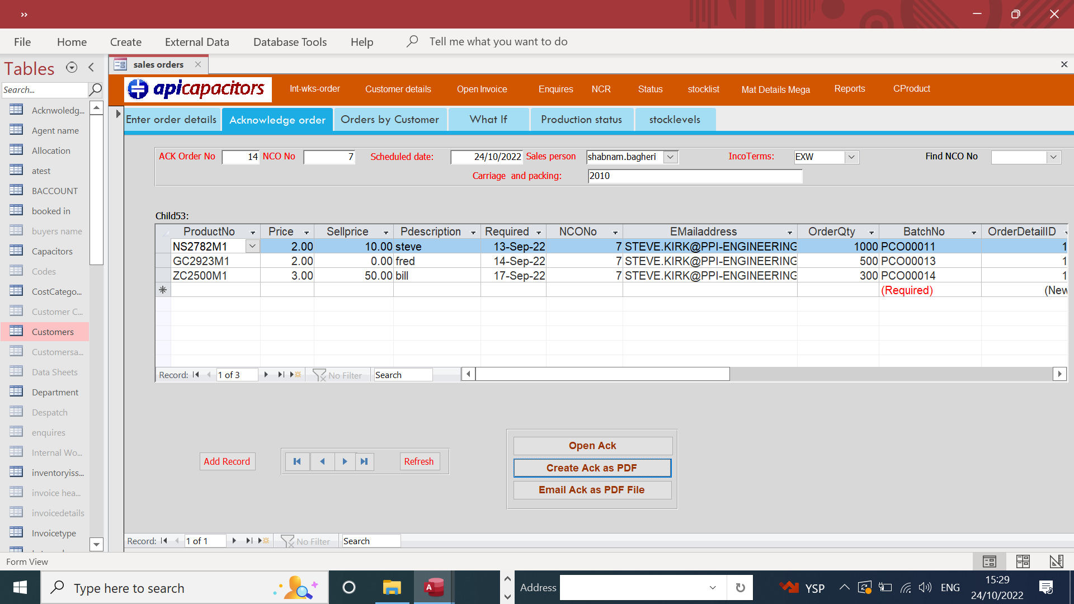Switch to Orders by Customer tab
Screen dimensions: 1074x604
pyautogui.click(x=390, y=120)
